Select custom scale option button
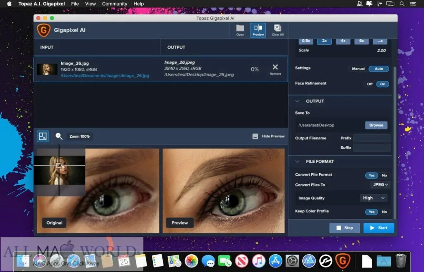Viewport: 424px width, 272px height. (380, 41)
